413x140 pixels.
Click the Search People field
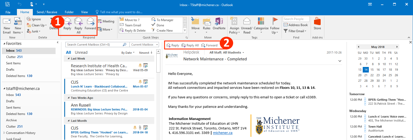click(296, 19)
